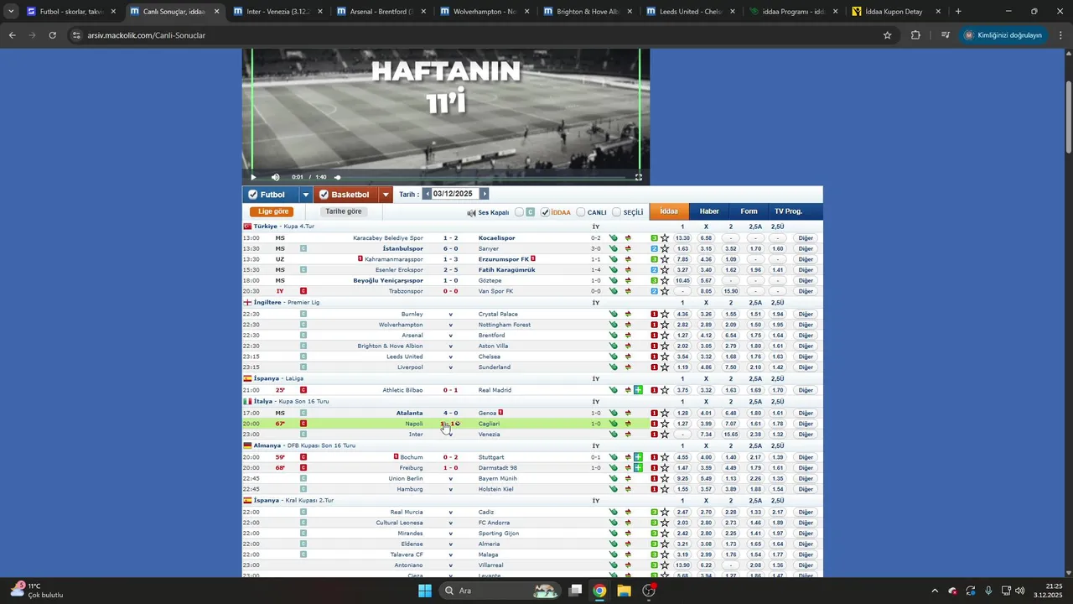
Task: Go to next date arrow
Action: tap(484, 194)
